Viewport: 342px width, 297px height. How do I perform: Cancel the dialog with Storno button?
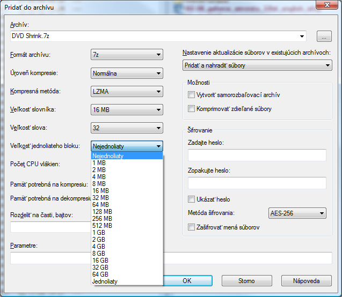click(x=246, y=281)
